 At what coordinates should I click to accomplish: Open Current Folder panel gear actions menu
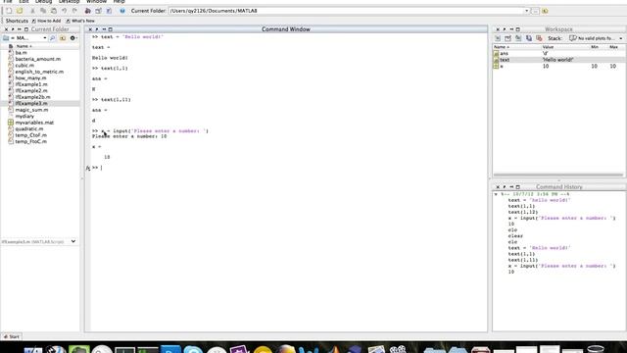pyautogui.click(x=73, y=38)
